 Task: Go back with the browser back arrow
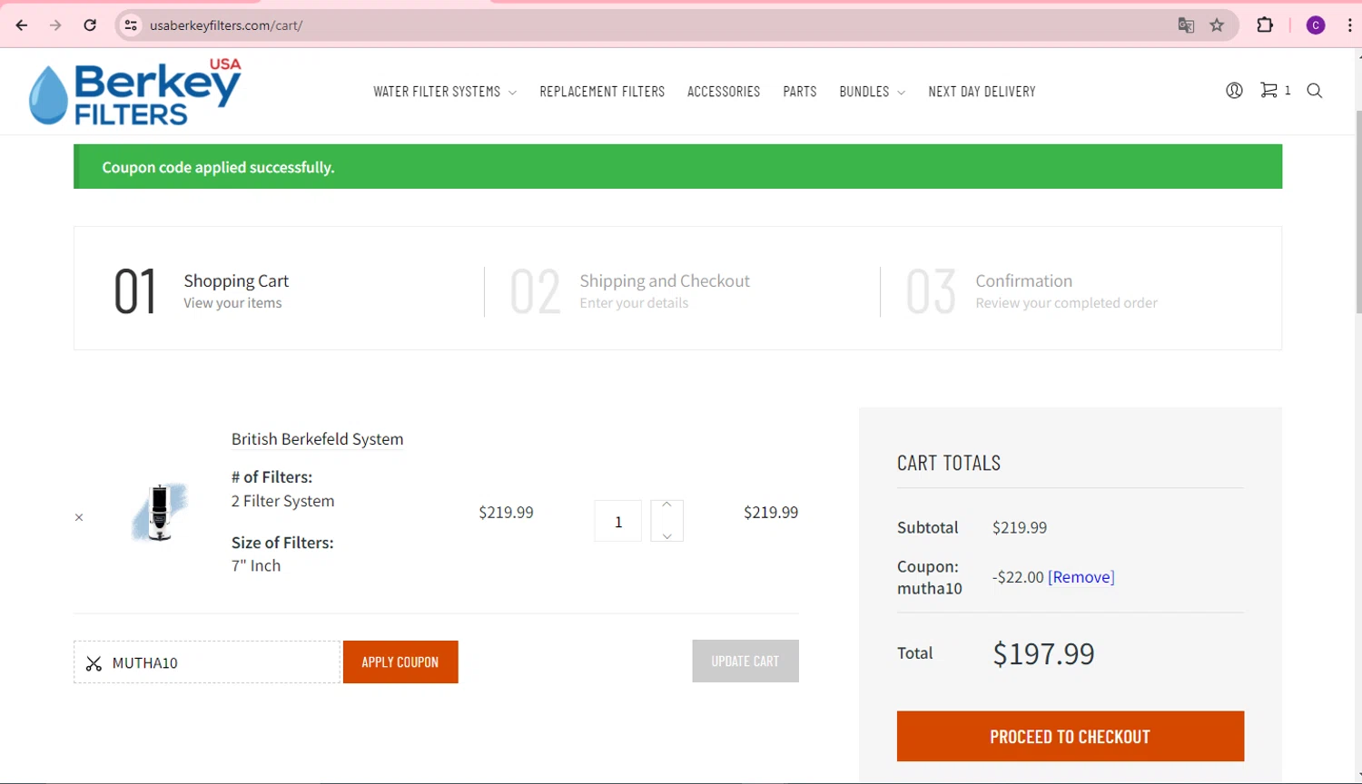point(22,25)
